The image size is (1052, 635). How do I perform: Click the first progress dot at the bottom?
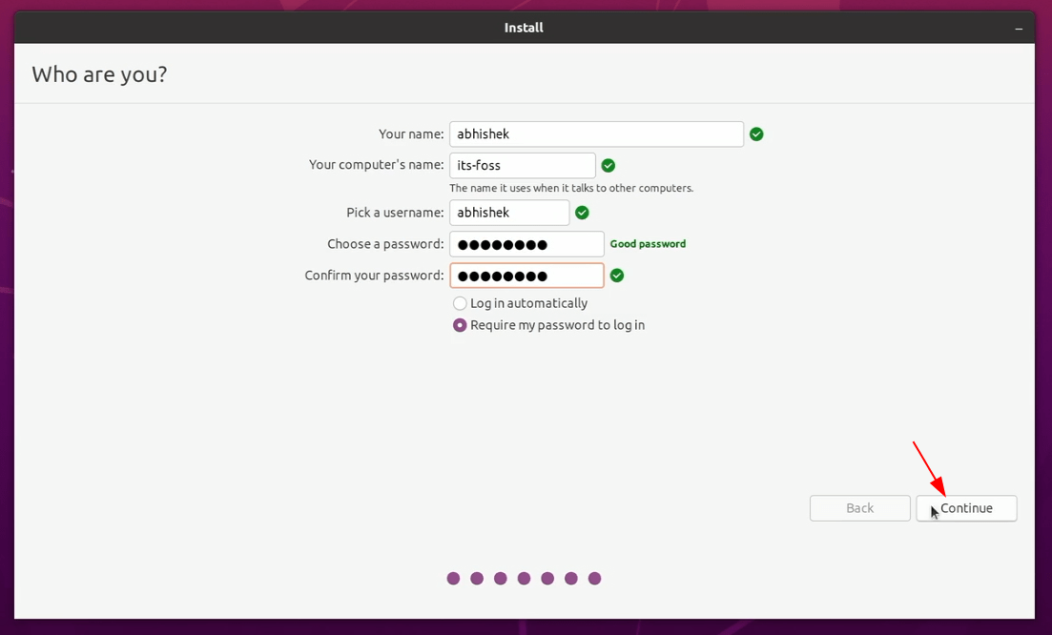tap(453, 578)
